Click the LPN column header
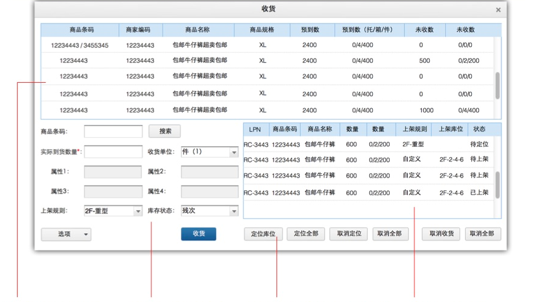Viewport: 536px width, 302px height. pyautogui.click(x=255, y=129)
